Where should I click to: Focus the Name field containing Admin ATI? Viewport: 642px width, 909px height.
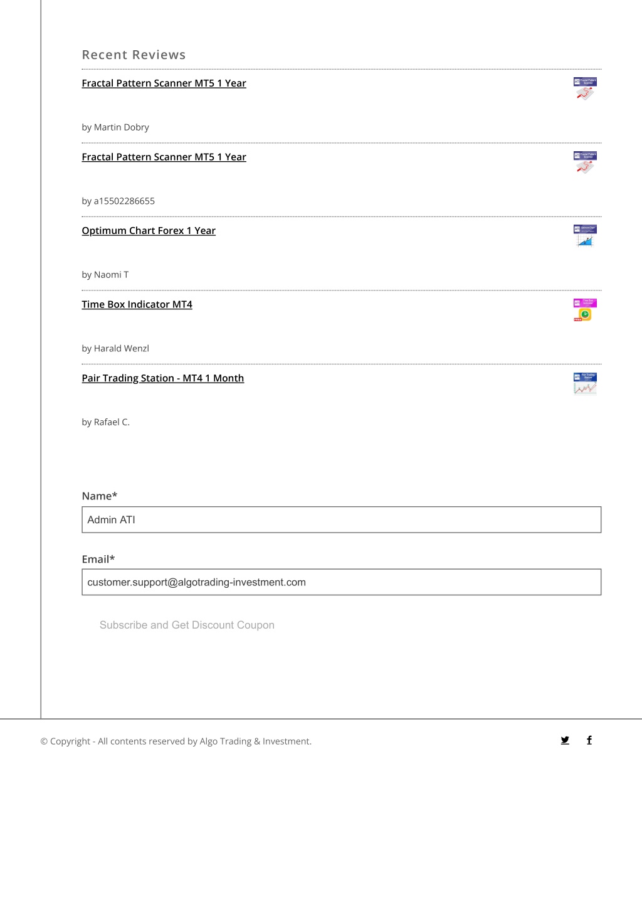pos(341,519)
